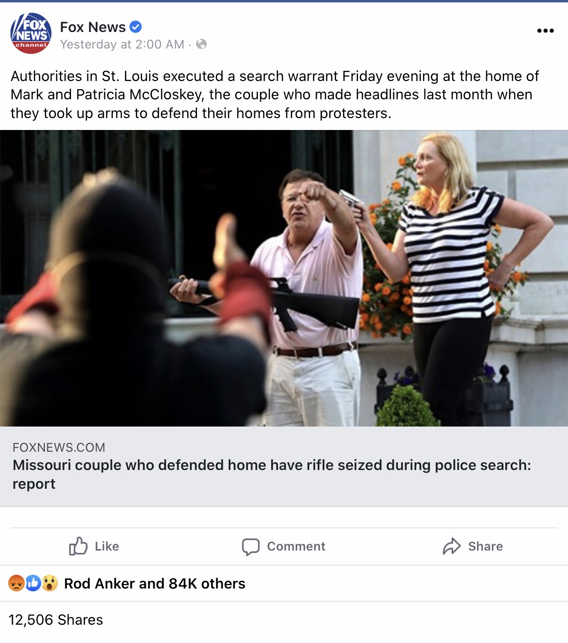Click the blue verified badge
Screen dimensions: 568x643
point(135,27)
